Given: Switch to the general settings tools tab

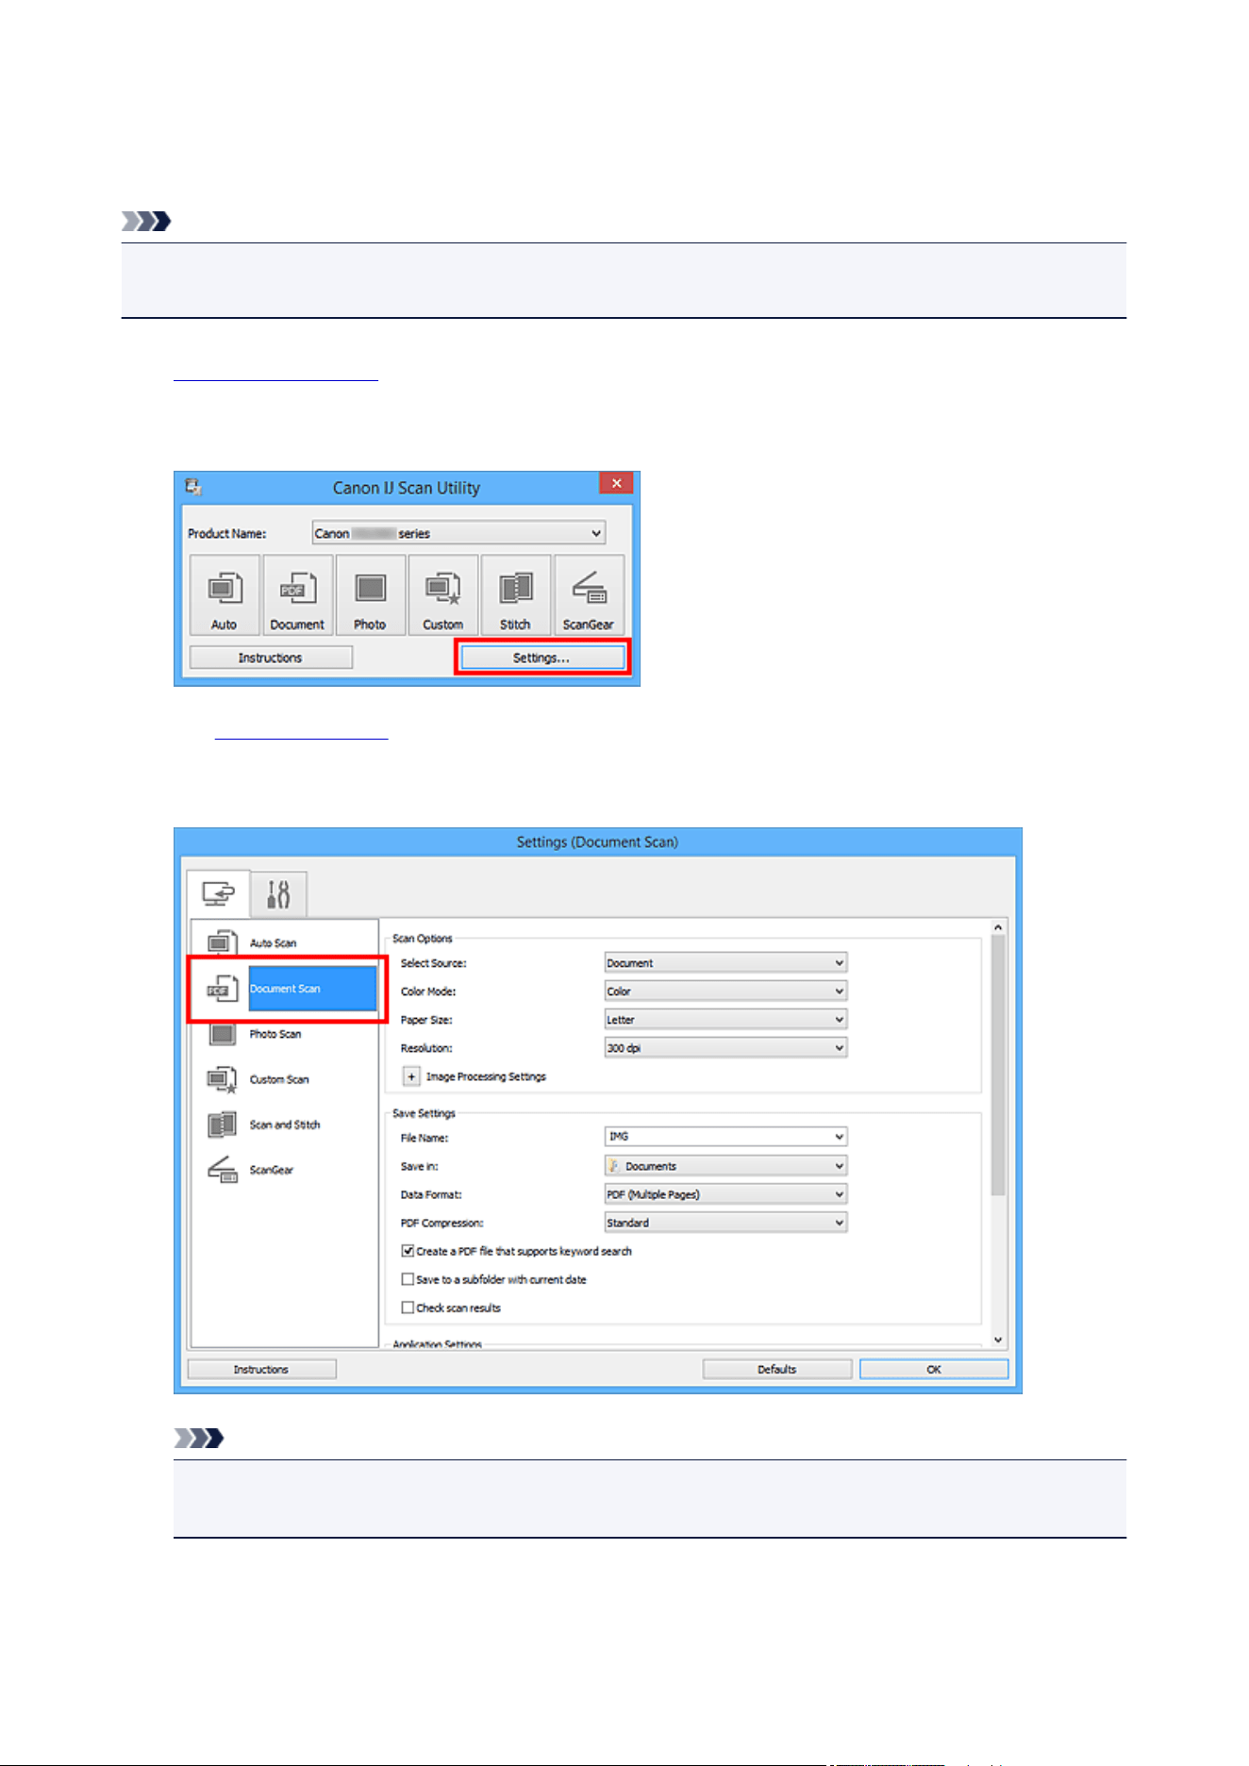Looking at the screenshot, I should click(x=278, y=893).
